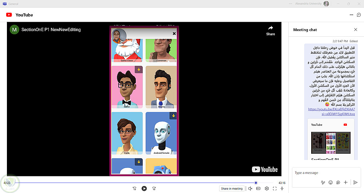The height and width of the screenshot is (193, 364).
Task: Click the collapse controls icon right of fullscreen
Action: coord(282,189)
